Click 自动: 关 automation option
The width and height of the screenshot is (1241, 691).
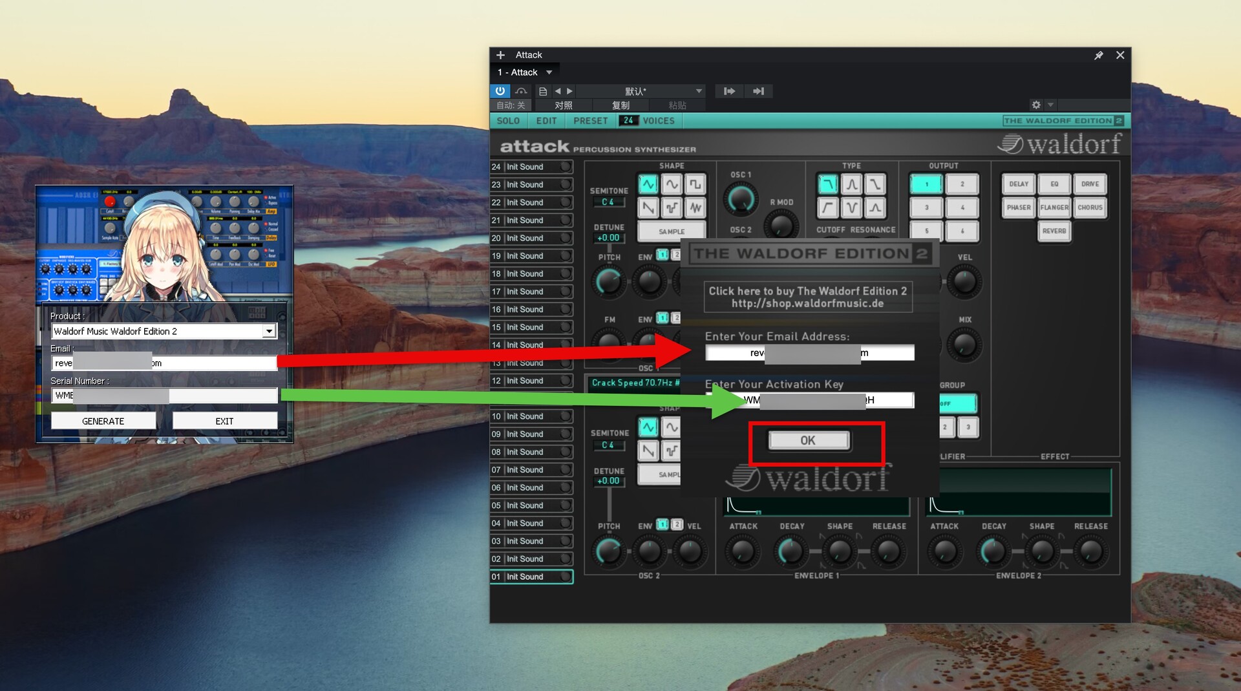511,105
